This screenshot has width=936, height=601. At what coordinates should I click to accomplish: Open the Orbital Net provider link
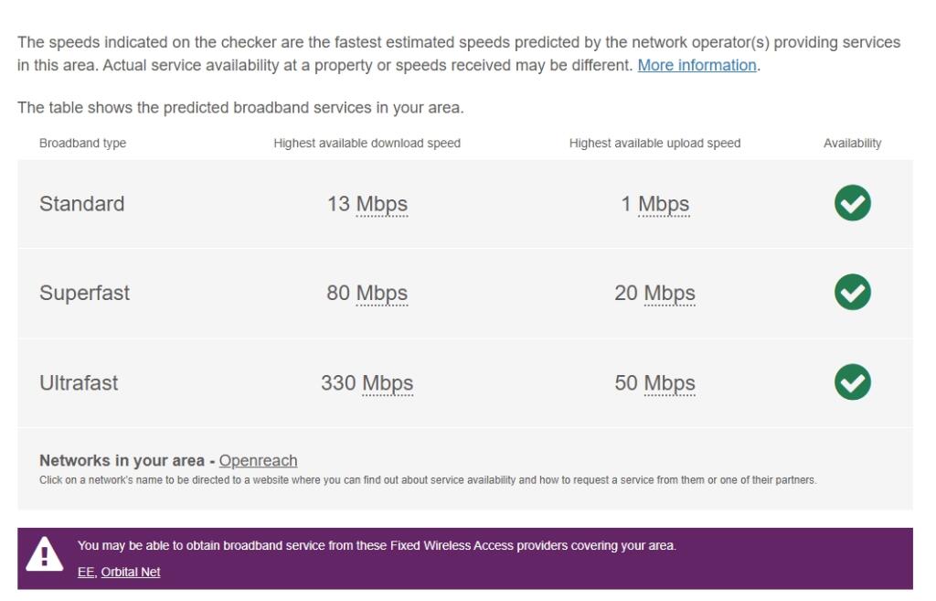[x=130, y=571]
